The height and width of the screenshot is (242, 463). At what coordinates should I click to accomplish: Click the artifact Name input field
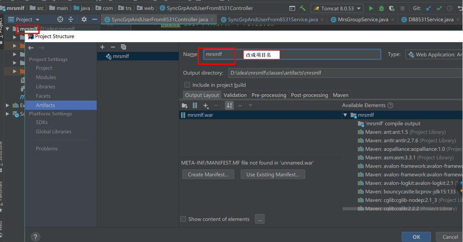292,55
